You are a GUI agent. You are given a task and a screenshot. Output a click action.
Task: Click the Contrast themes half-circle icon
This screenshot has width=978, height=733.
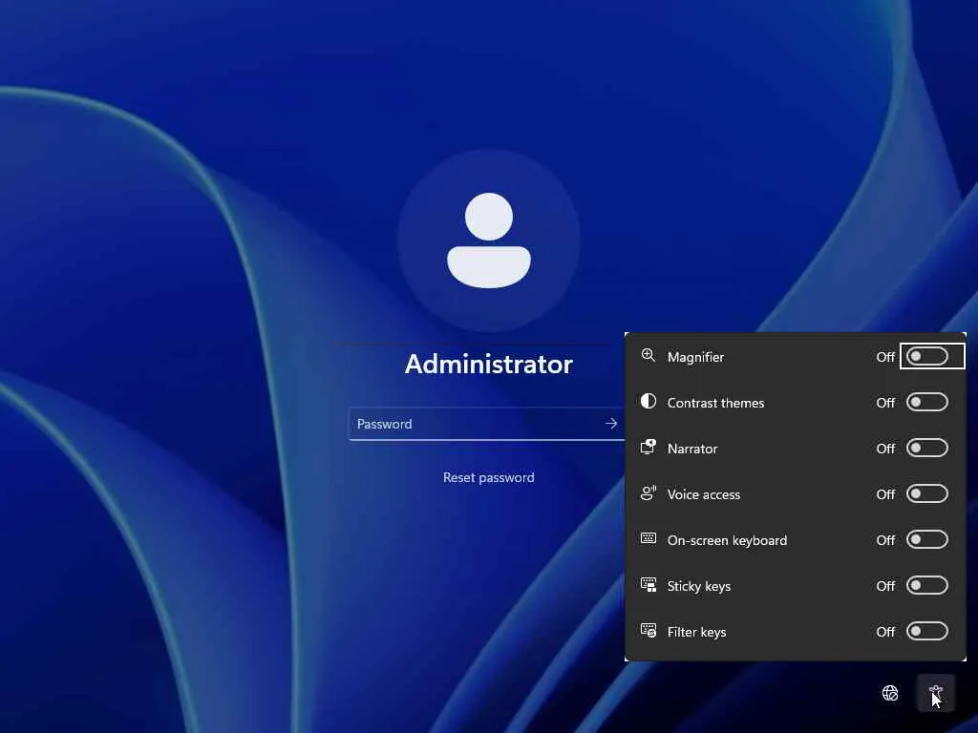[x=648, y=401]
